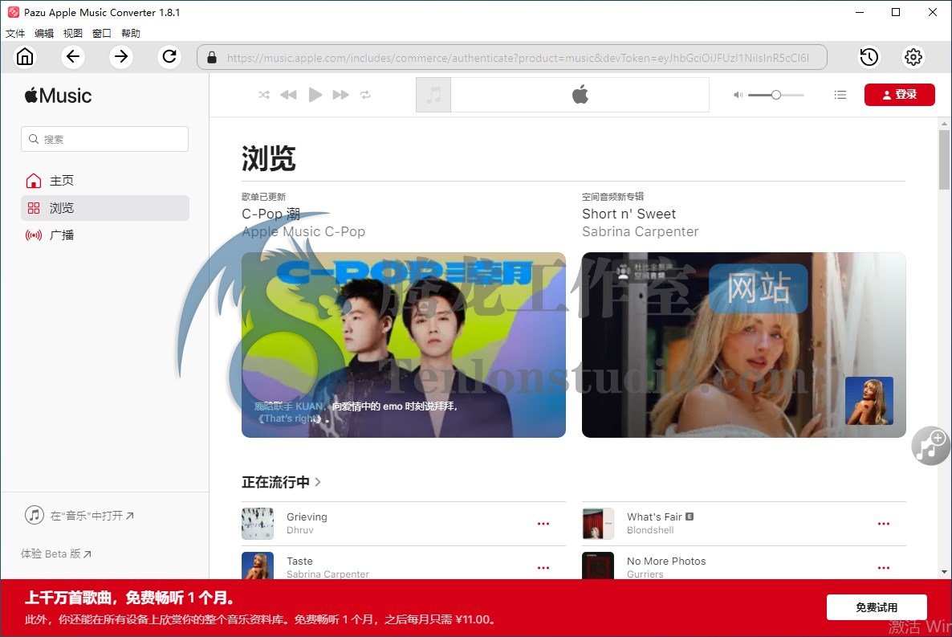This screenshot has height=637, width=952.
Task: Click the Gurriers artist name
Action: (x=645, y=574)
